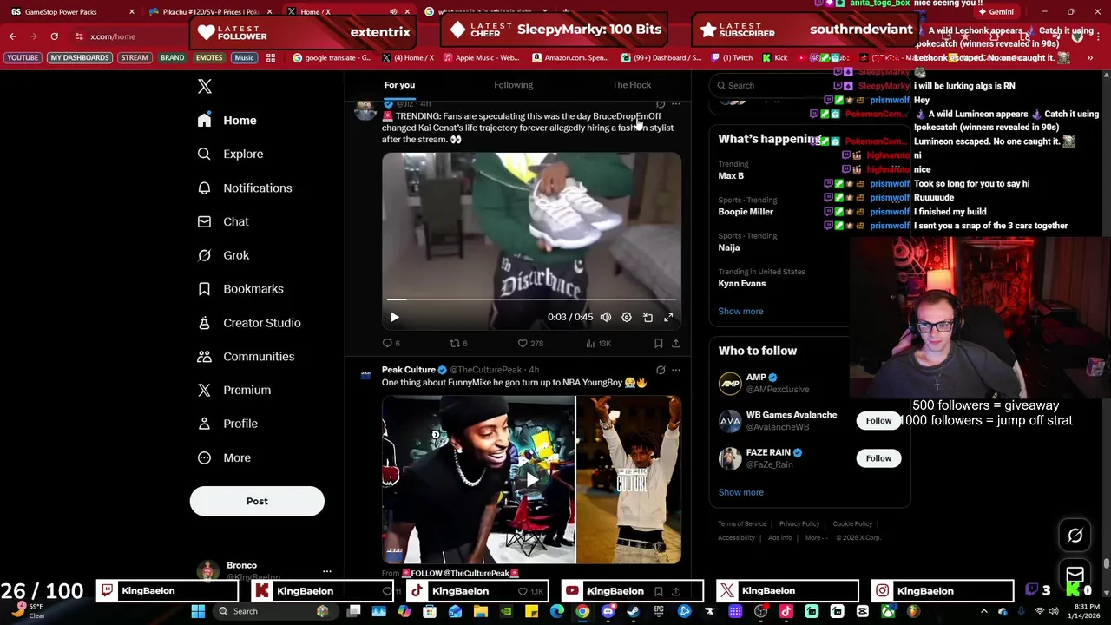Open Discord from the taskbar
1111x625 pixels.
click(608, 611)
